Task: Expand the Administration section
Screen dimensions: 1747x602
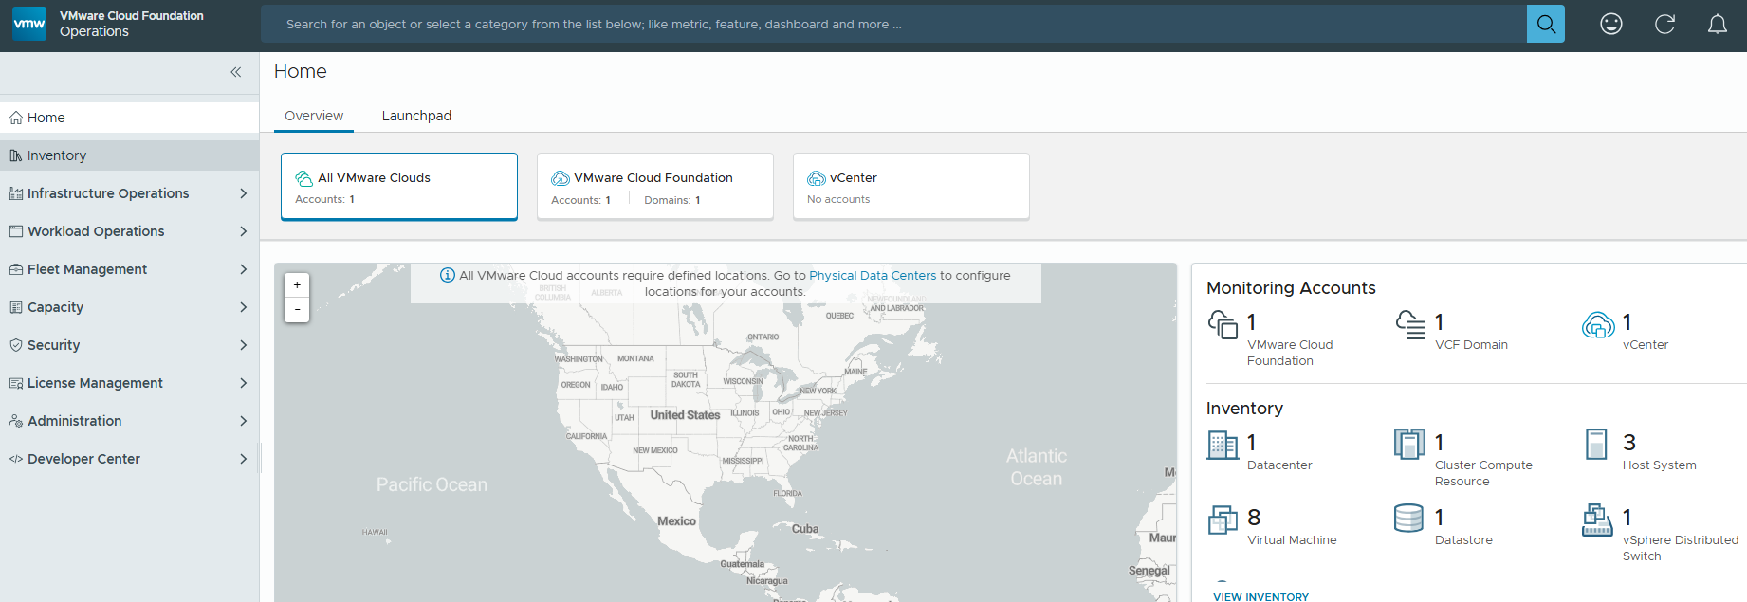Action: pyautogui.click(x=244, y=421)
